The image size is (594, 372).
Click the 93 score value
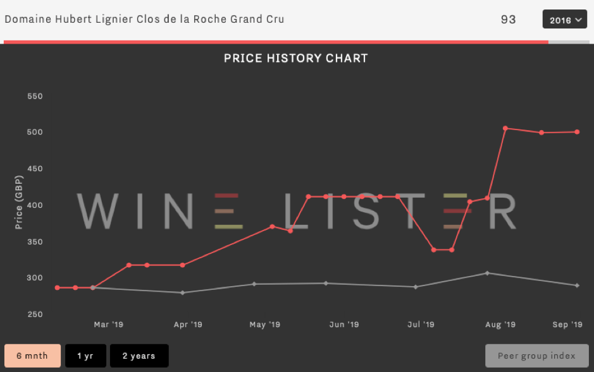[x=509, y=20]
